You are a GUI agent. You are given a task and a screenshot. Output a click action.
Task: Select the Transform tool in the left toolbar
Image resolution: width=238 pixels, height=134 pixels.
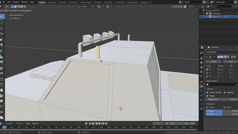[2, 45]
